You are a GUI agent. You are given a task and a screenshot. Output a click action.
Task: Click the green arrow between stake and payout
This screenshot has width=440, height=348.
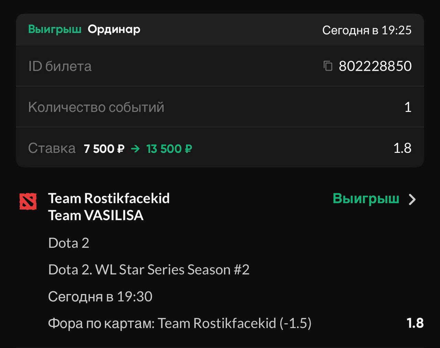135,149
